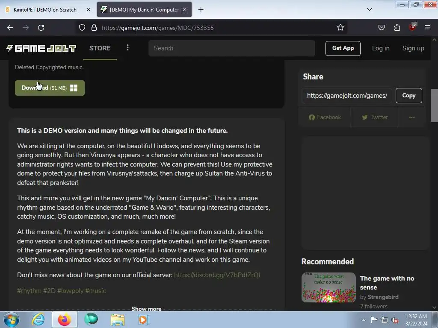Screen dimensions: 438x328
Task: Open the Pocket save icon
Action: pos(381,28)
